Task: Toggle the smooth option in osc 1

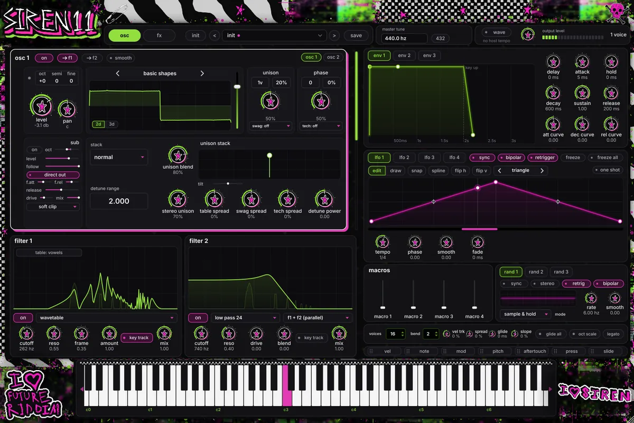Action: pyautogui.click(x=120, y=58)
